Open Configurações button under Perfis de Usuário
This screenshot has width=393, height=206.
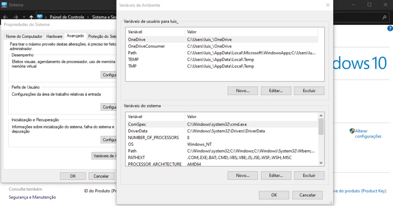tap(109, 107)
